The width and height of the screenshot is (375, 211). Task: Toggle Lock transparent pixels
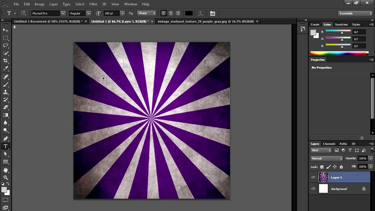322,167
